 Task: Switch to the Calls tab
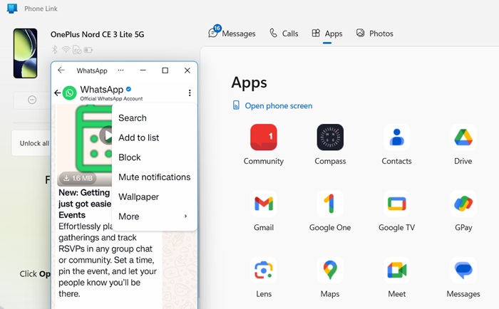point(284,33)
